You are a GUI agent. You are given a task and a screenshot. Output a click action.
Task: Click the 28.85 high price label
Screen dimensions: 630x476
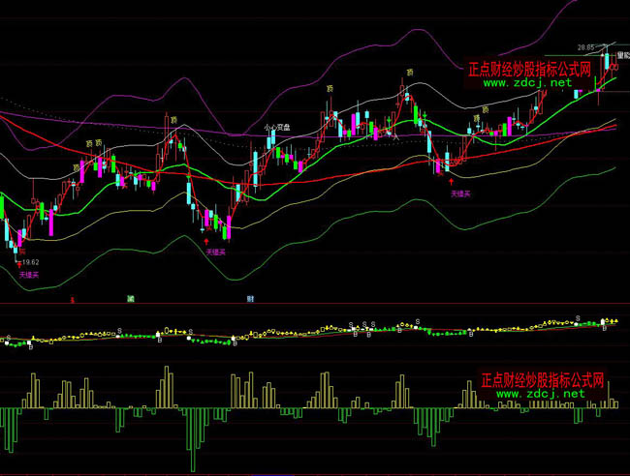(585, 46)
